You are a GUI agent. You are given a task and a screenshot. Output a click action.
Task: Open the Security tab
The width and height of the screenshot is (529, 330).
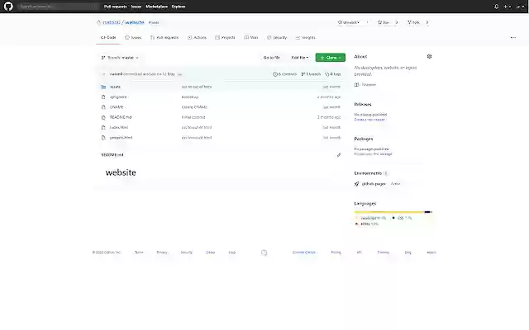[277, 37]
